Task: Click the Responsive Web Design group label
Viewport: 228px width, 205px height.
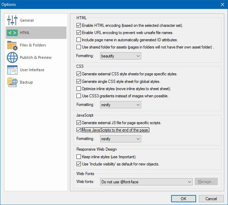Action: click(97, 149)
